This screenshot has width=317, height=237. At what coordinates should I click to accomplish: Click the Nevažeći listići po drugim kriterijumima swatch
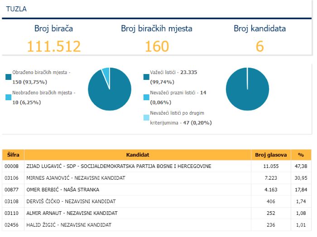coord(146,118)
